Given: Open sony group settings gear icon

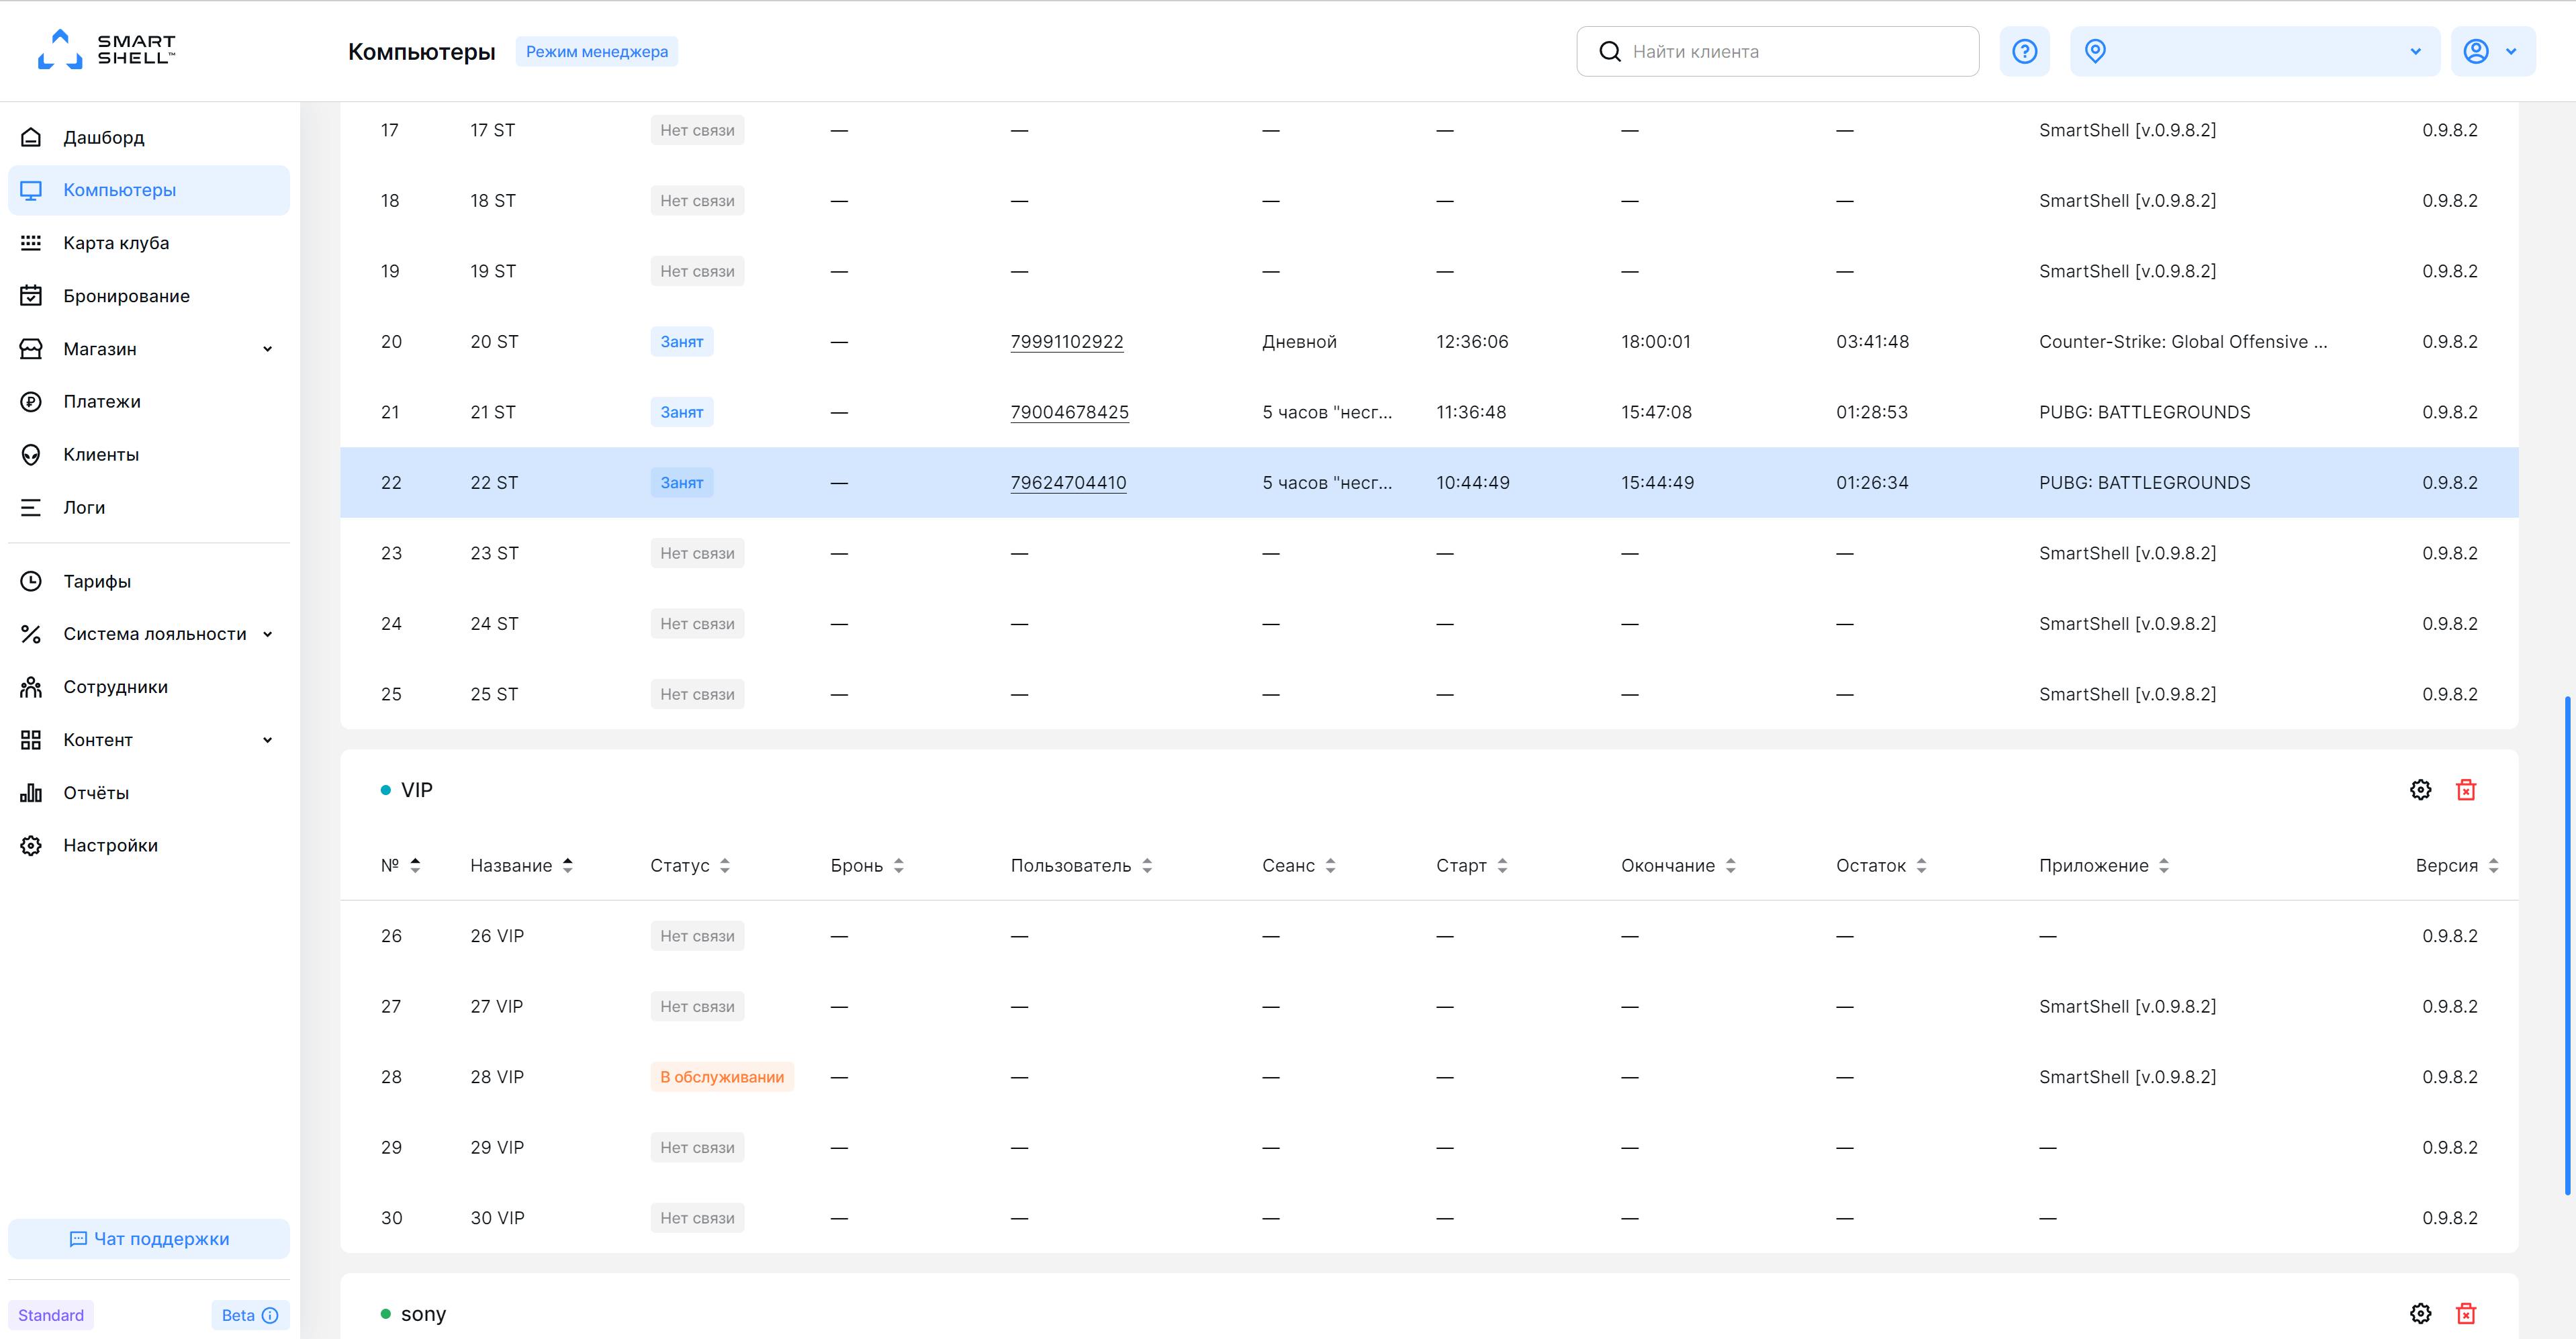Looking at the screenshot, I should (2420, 1313).
